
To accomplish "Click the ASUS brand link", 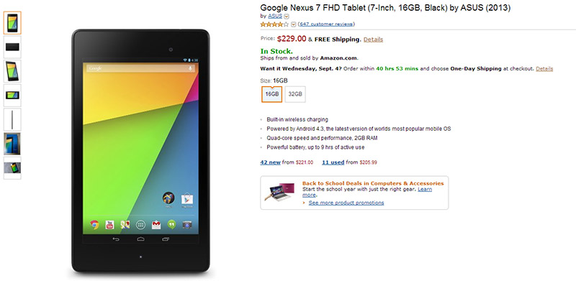I will coord(275,16).
